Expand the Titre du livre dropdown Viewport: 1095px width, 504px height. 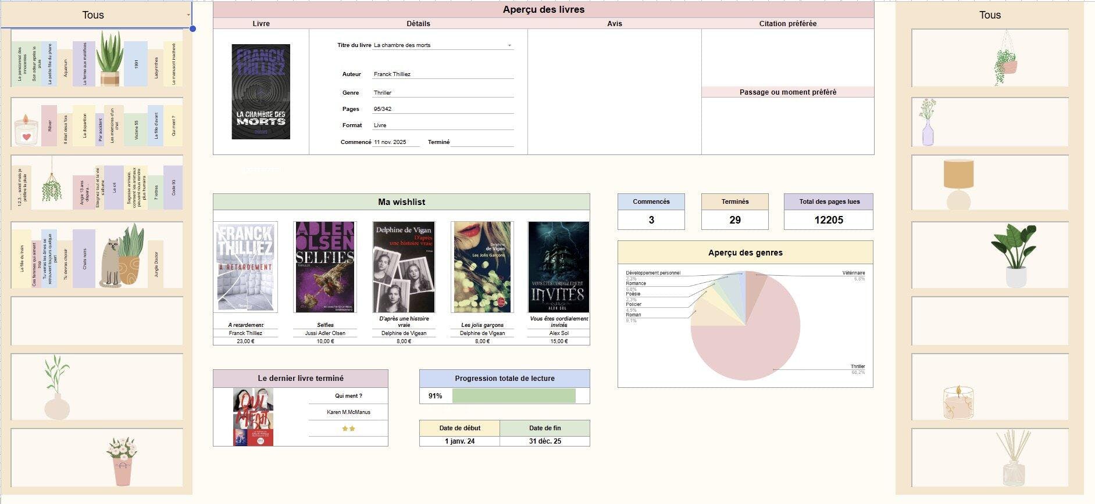[509, 45]
